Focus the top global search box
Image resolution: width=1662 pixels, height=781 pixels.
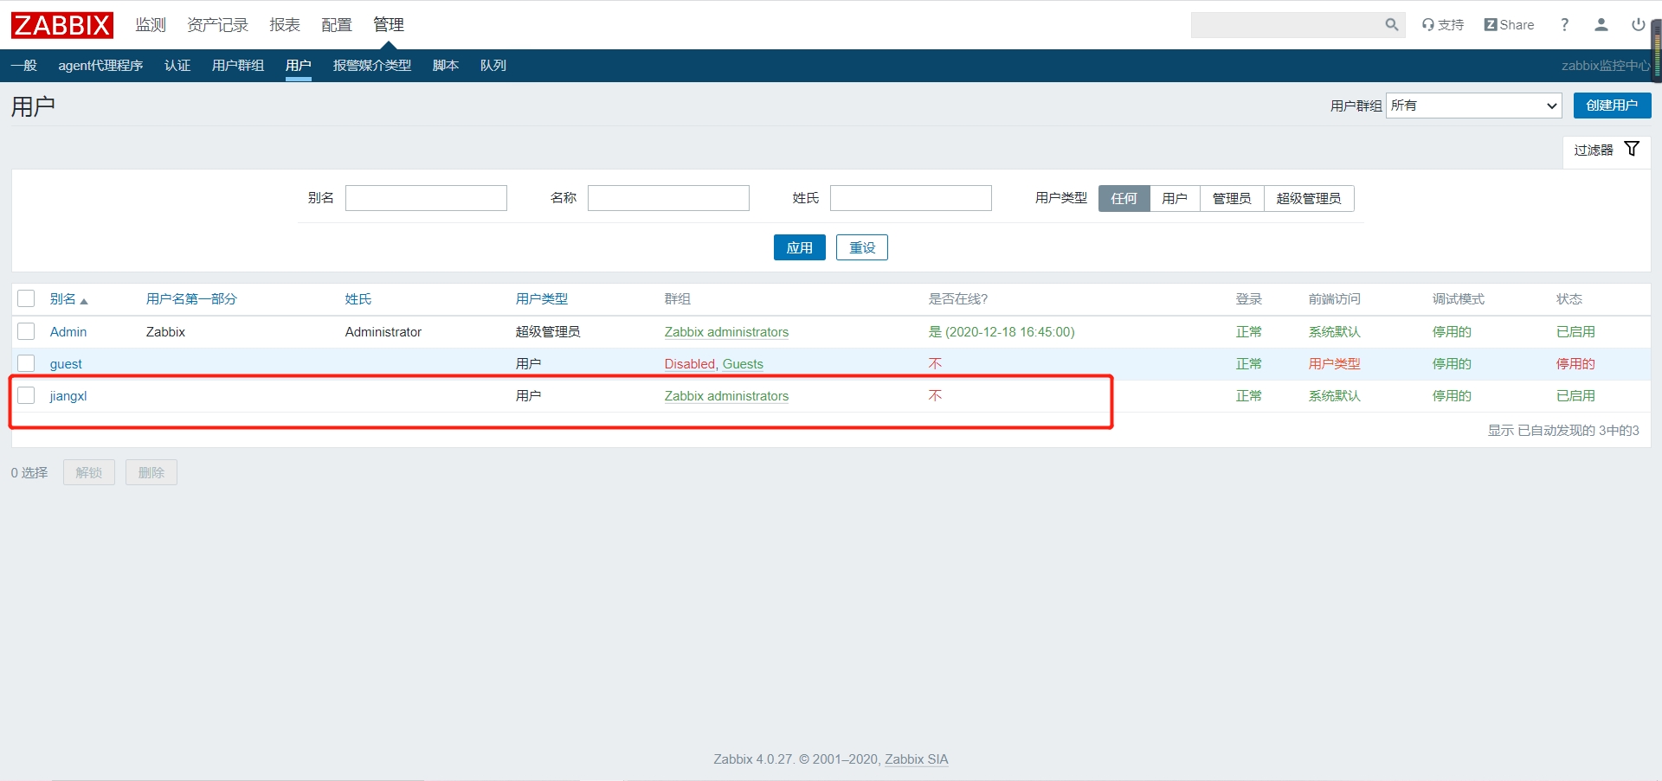coord(1286,25)
